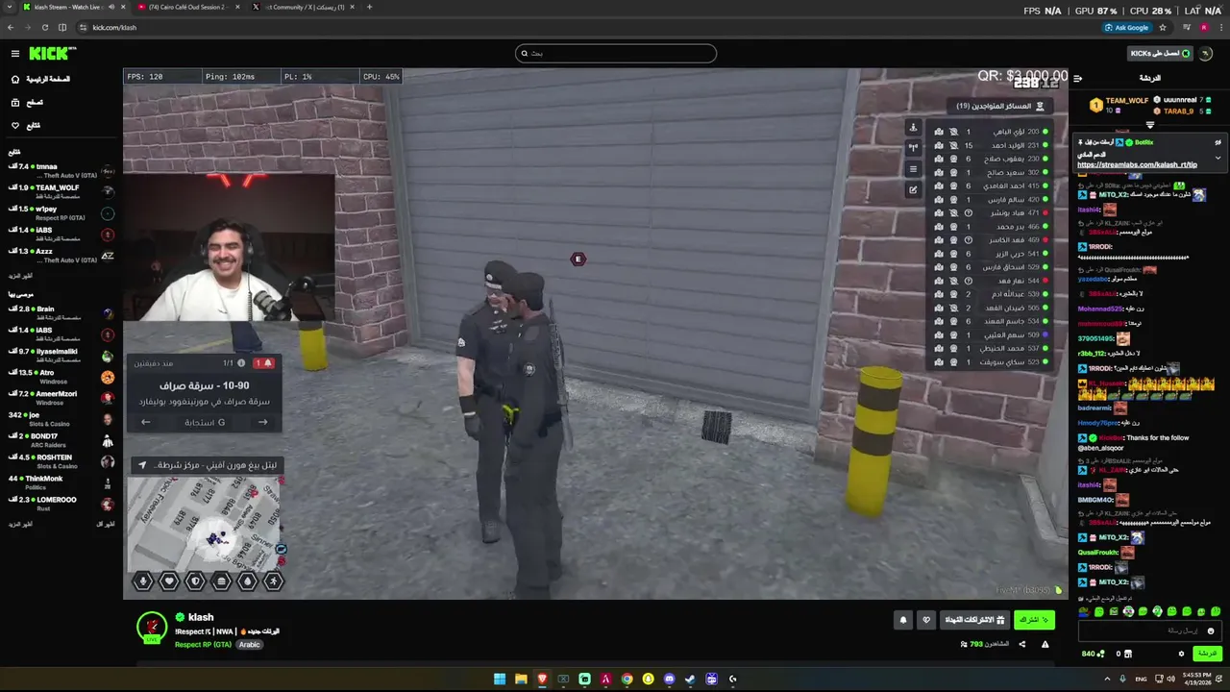
Task: Open the user avatar in Kick header
Action: pyautogui.click(x=1207, y=53)
